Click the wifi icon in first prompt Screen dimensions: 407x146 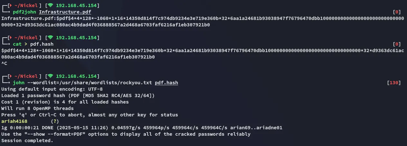pos(50,5)
